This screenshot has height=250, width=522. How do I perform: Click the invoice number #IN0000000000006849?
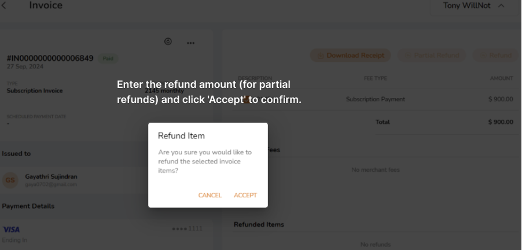tap(50, 58)
